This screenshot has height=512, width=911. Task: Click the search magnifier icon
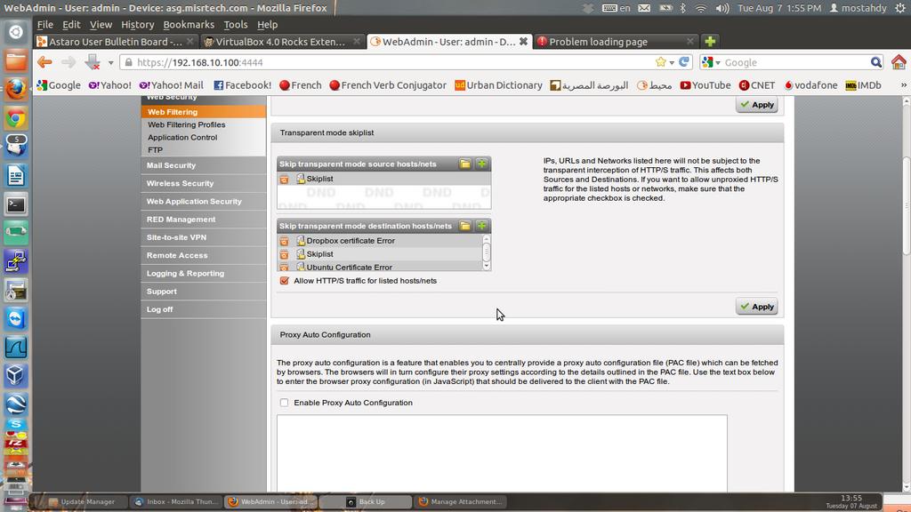(x=875, y=62)
